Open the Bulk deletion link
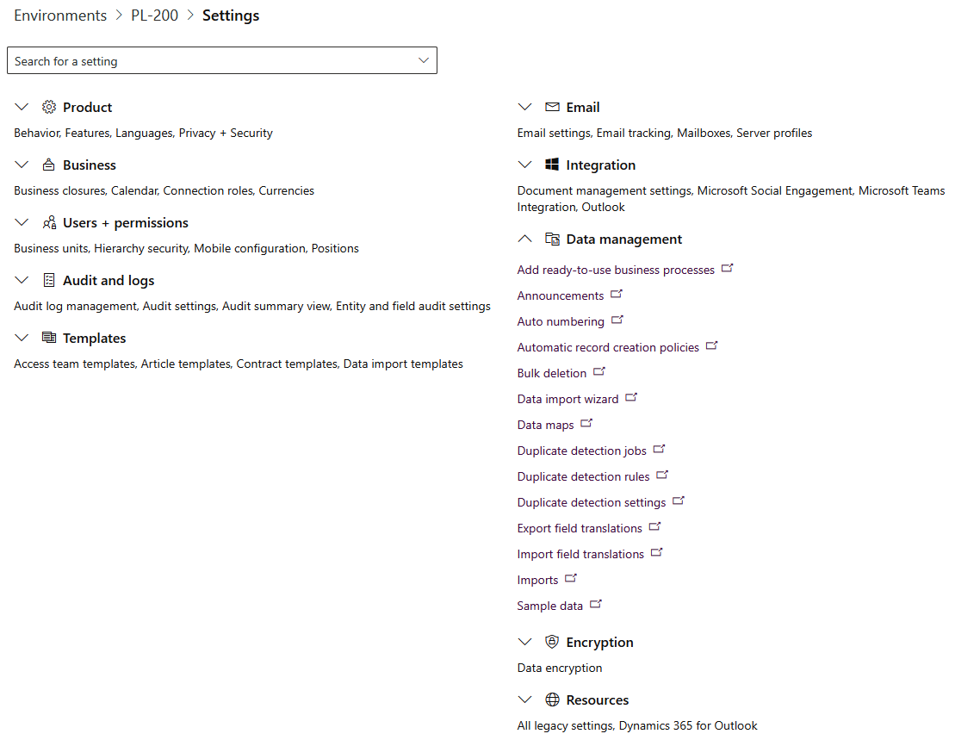 tap(552, 373)
